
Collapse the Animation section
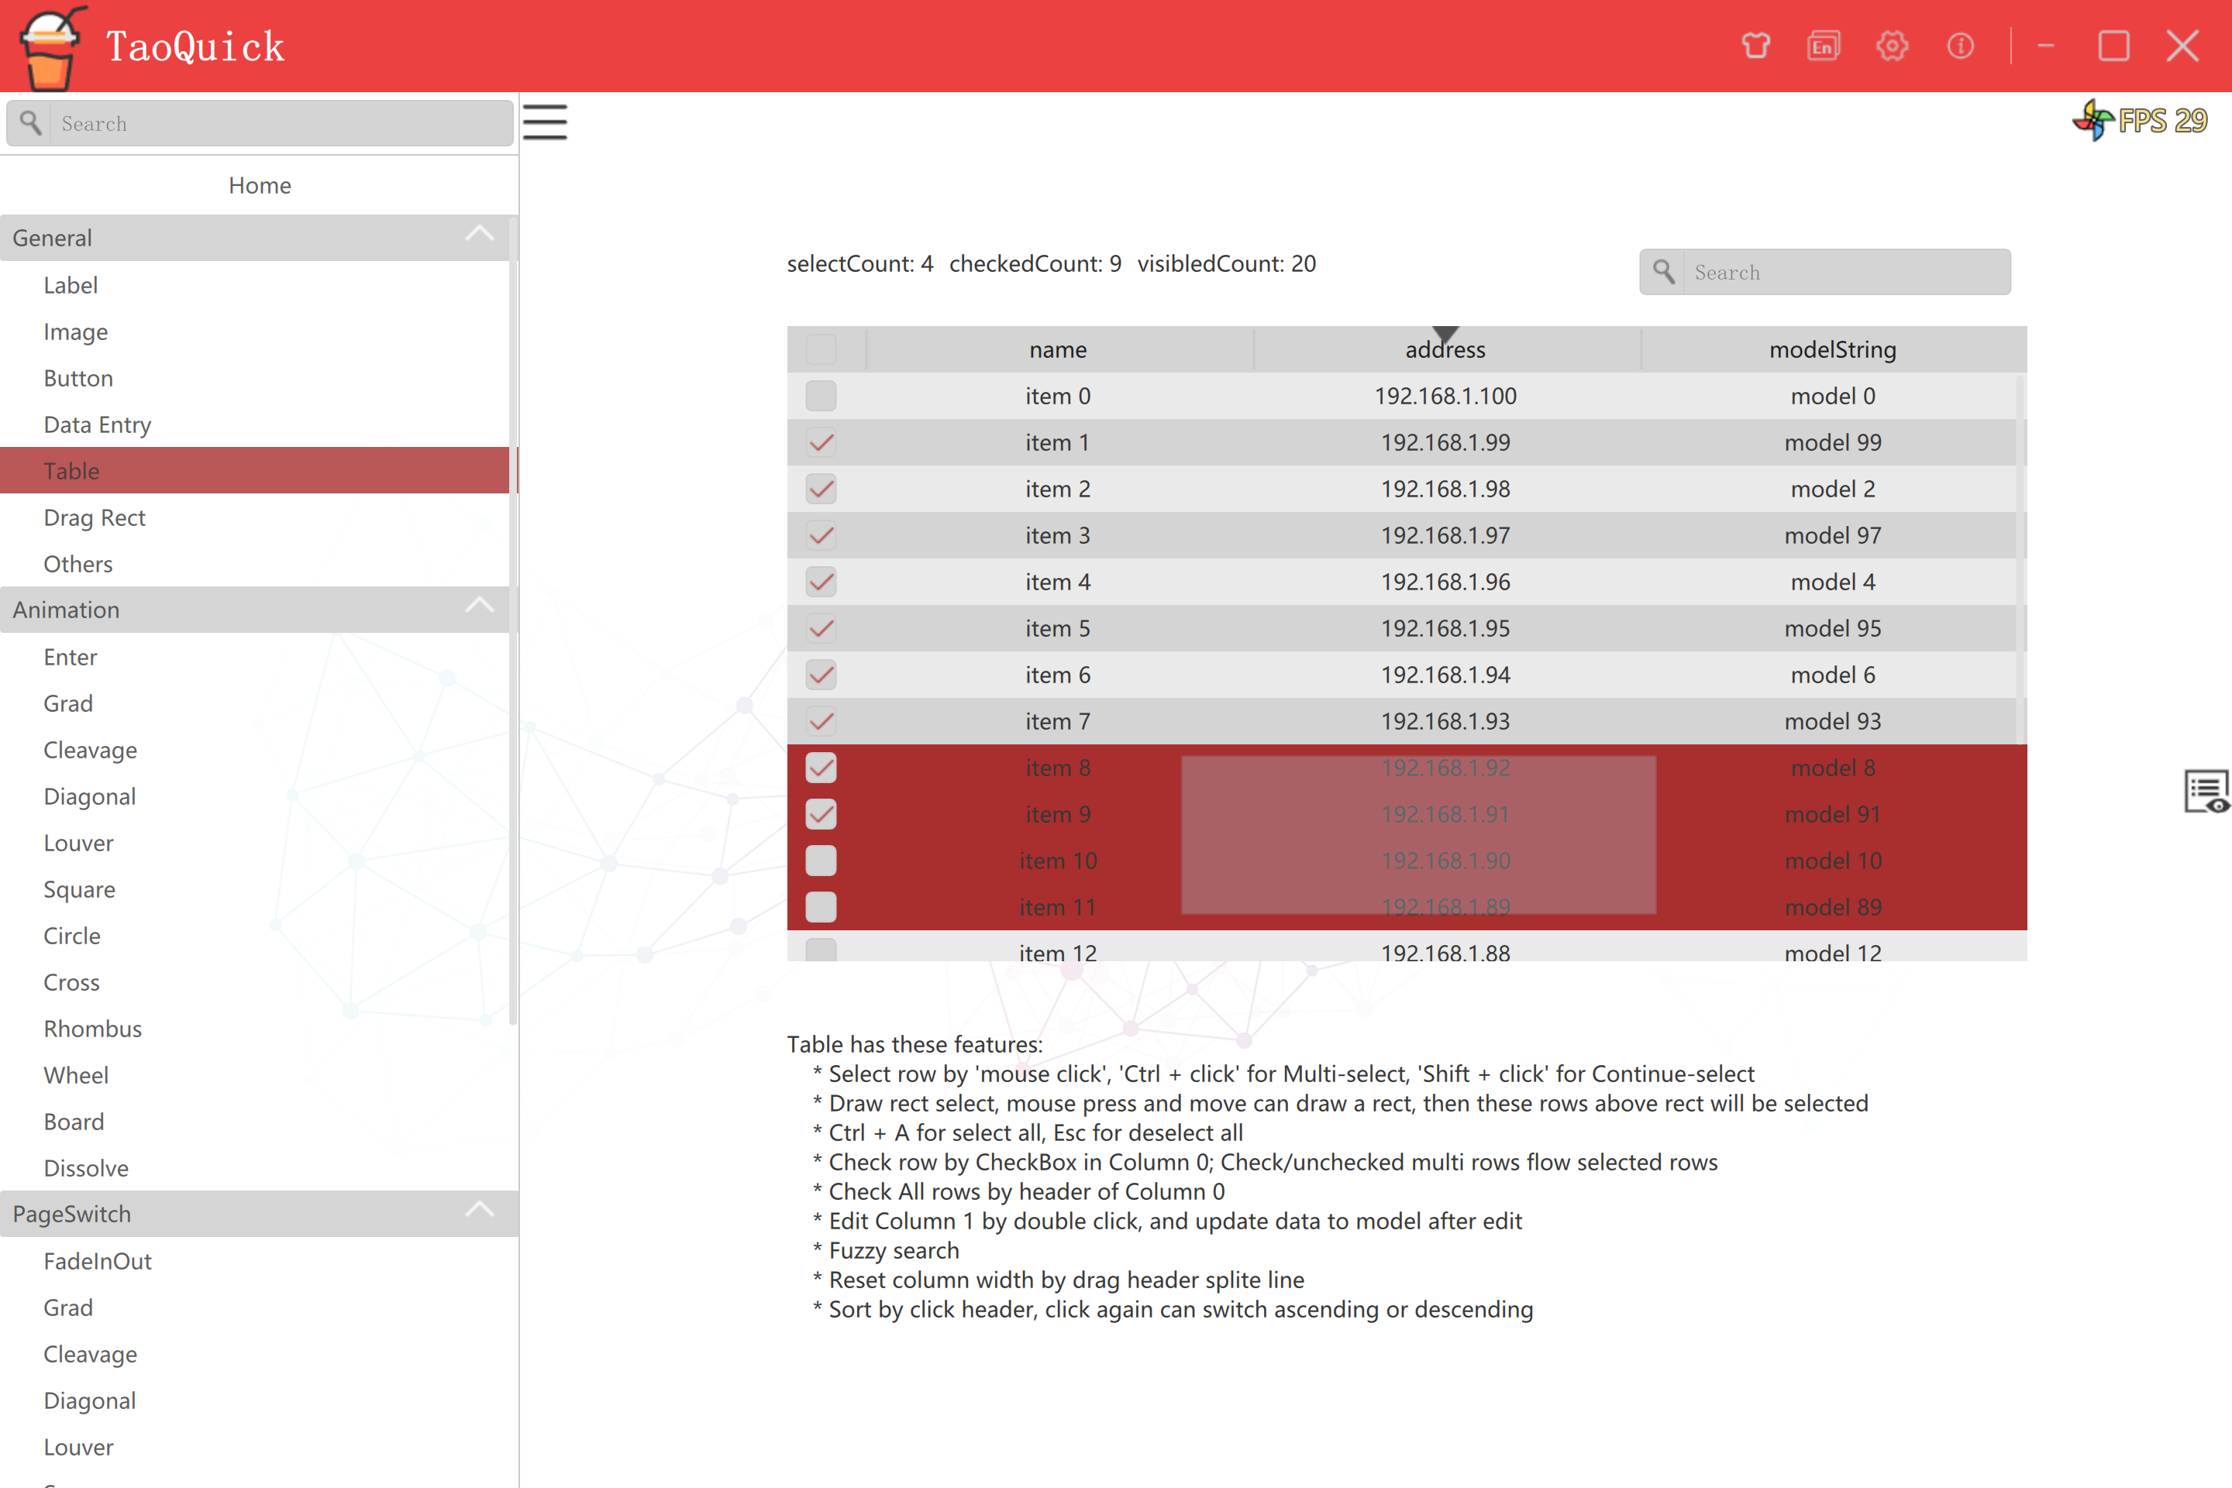tap(480, 608)
